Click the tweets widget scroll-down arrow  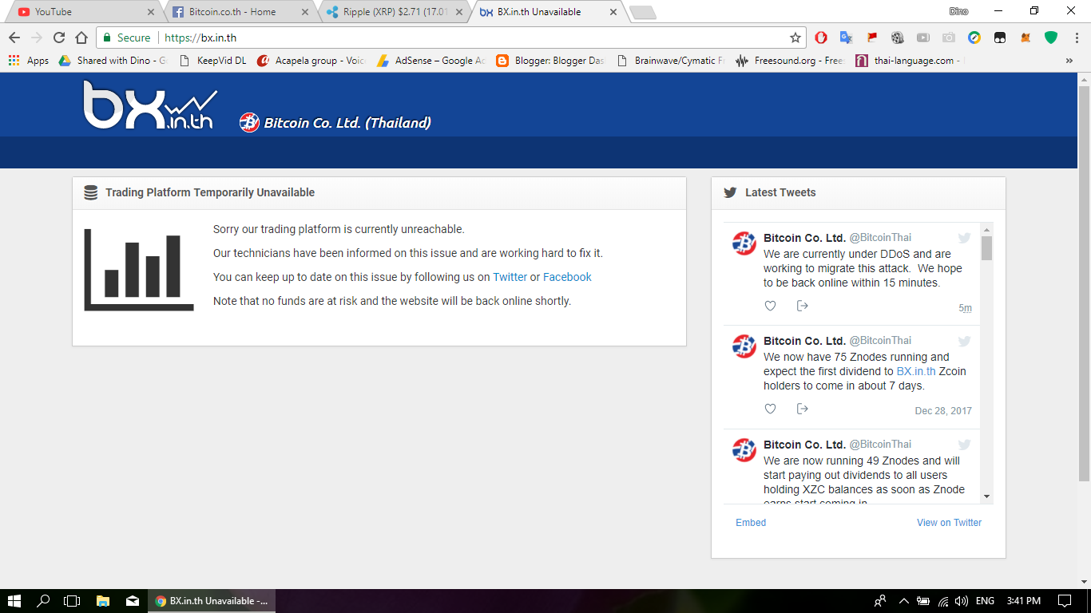point(987,496)
